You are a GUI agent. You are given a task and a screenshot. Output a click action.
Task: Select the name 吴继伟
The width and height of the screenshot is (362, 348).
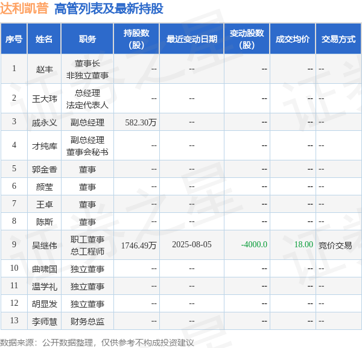[x=44, y=245]
